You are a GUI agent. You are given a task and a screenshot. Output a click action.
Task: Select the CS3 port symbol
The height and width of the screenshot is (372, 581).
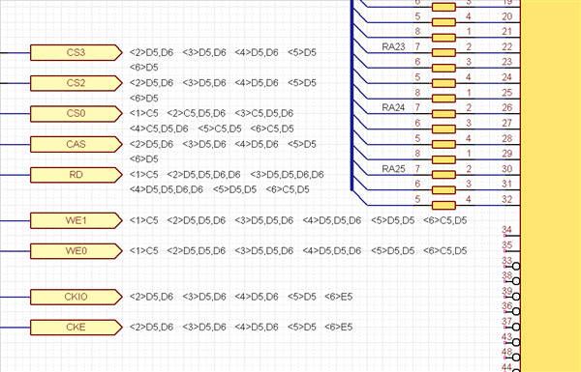click(76, 52)
